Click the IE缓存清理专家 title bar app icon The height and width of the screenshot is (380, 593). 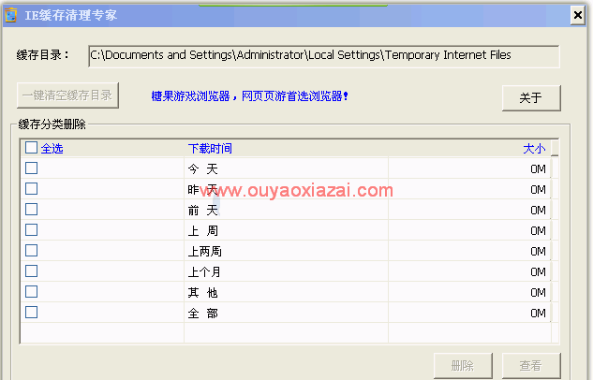pos(10,15)
